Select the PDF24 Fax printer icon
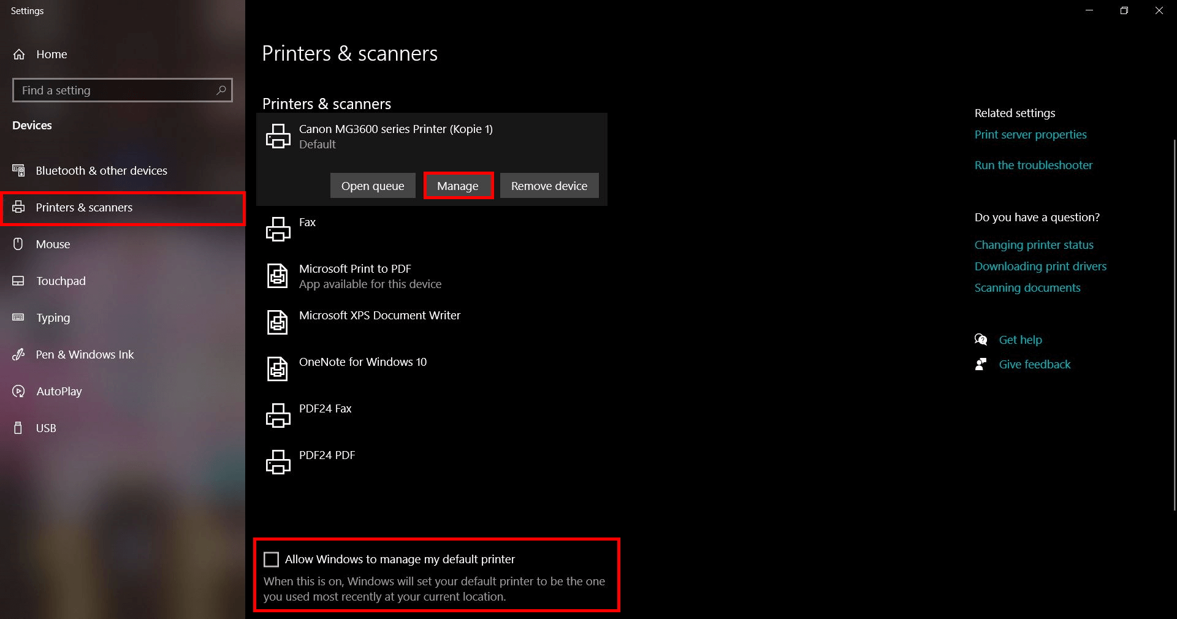Screen dimensions: 1177x619 [278, 415]
